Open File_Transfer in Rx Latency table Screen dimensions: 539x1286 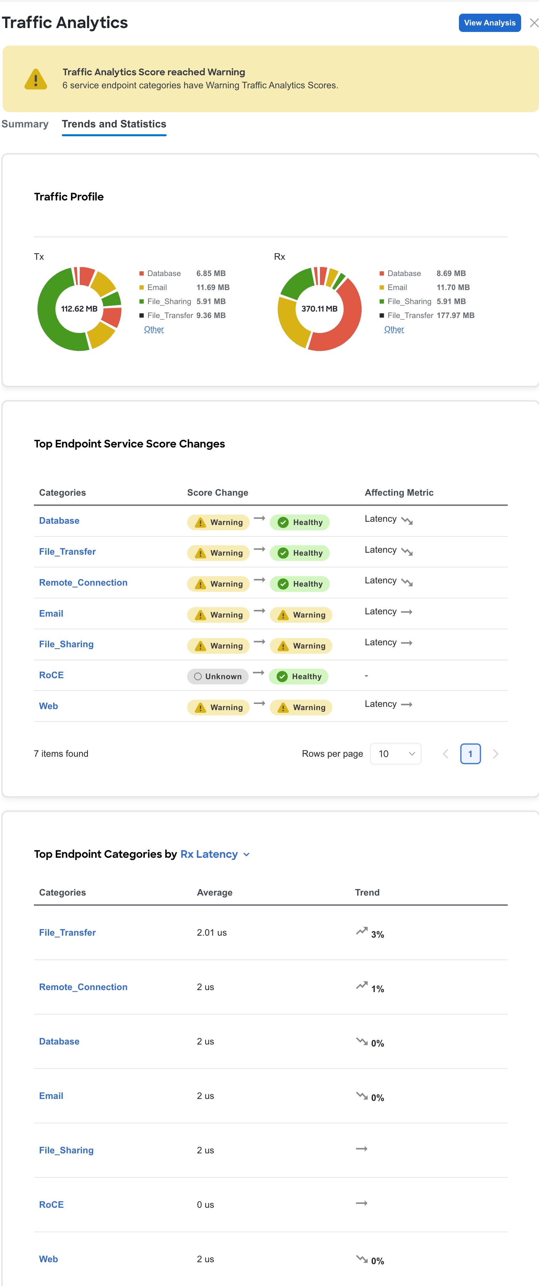click(67, 932)
